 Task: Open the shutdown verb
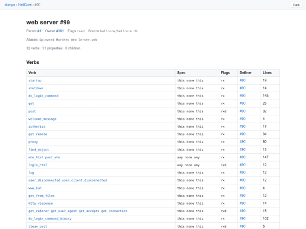click(x=36, y=88)
